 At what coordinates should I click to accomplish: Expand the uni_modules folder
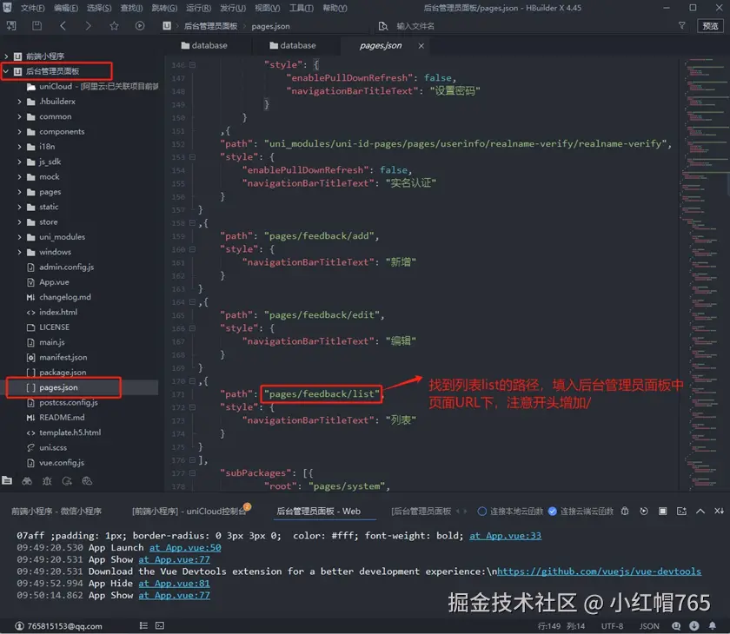(19, 237)
